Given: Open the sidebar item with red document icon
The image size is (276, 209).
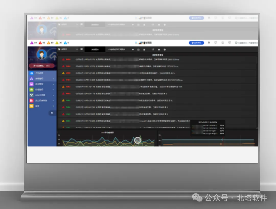Looking at the screenshot, I should pyautogui.click(x=42, y=101).
